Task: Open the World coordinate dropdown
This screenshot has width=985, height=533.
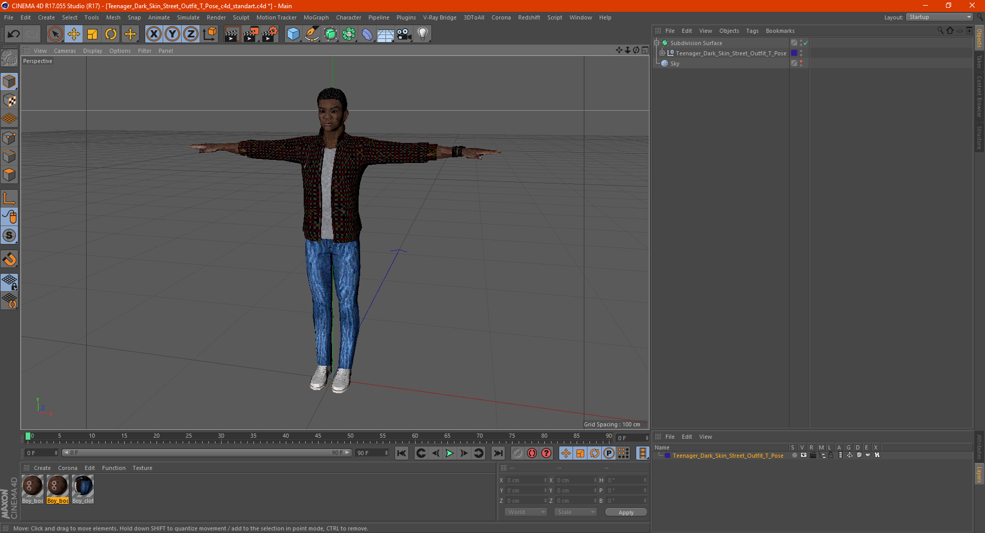Action: tap(526, 512)
